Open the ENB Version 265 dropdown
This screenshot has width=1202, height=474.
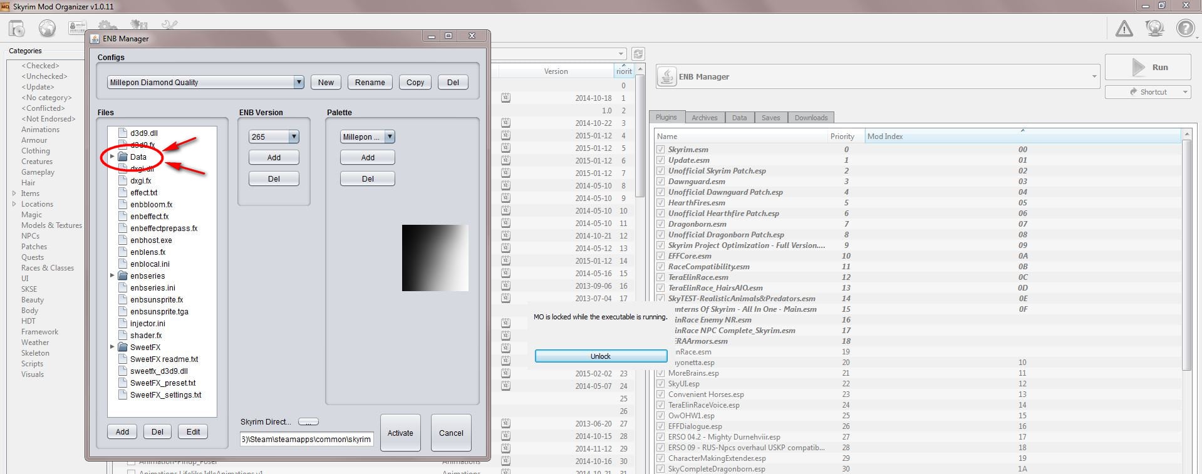pyautogui.click(x=274, y=137)
